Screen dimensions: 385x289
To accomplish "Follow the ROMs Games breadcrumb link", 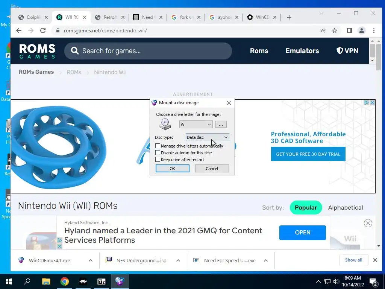I will [x=36, y=72].
